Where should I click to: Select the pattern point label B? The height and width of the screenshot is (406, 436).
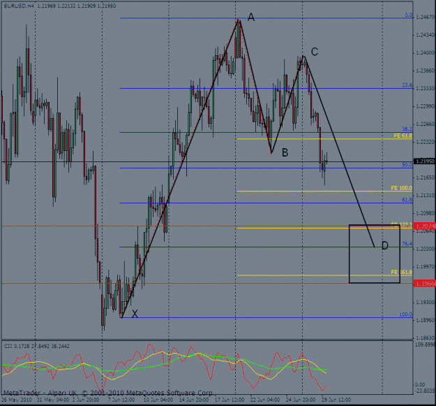[x=285, y=152]
